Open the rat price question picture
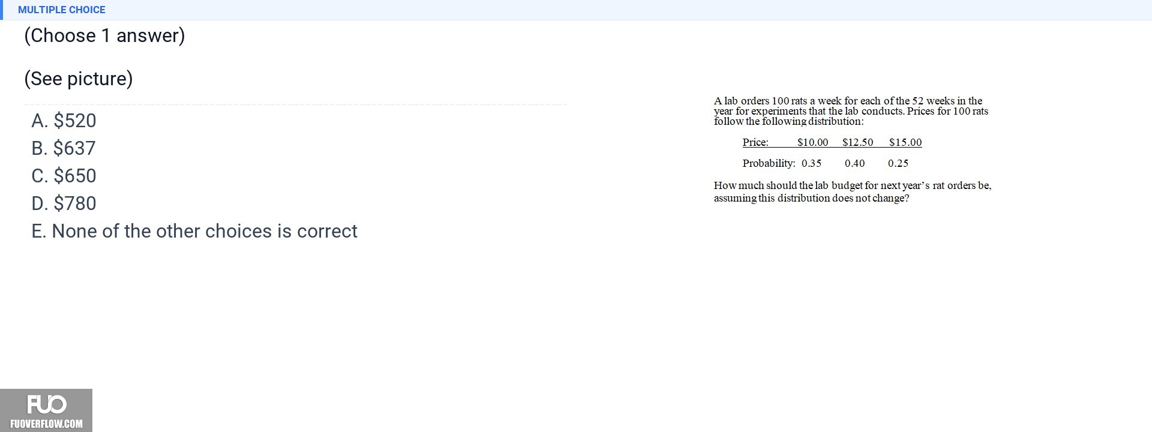The width and height of the screenshot is (1152, 432). [x=852, y=149]
